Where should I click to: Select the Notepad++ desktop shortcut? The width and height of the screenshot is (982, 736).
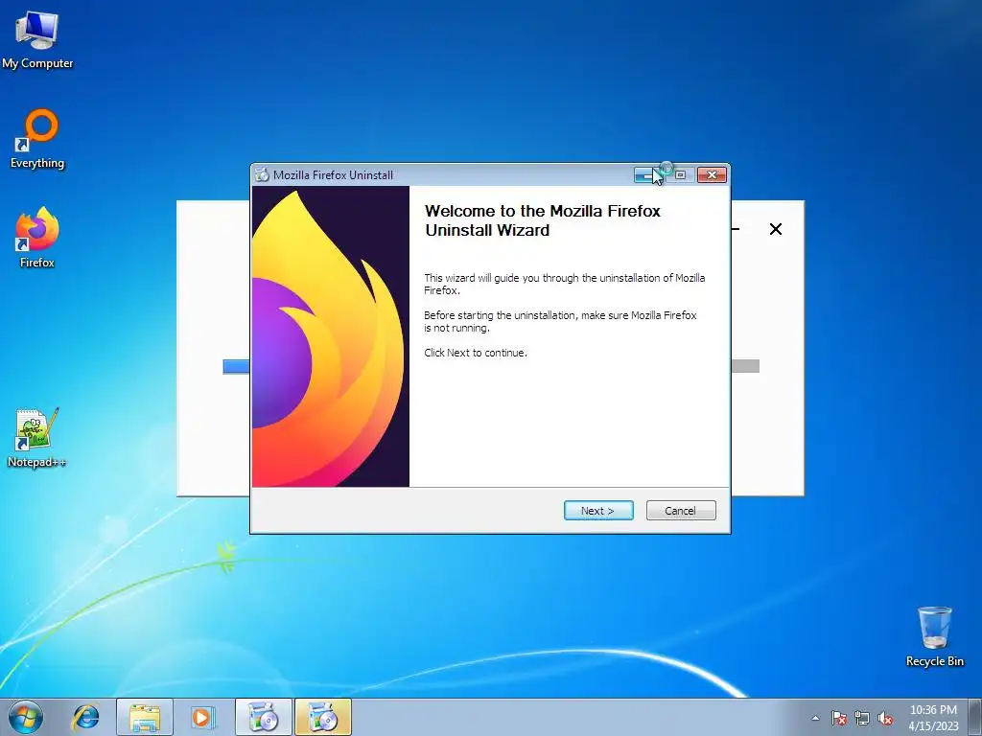37,437
